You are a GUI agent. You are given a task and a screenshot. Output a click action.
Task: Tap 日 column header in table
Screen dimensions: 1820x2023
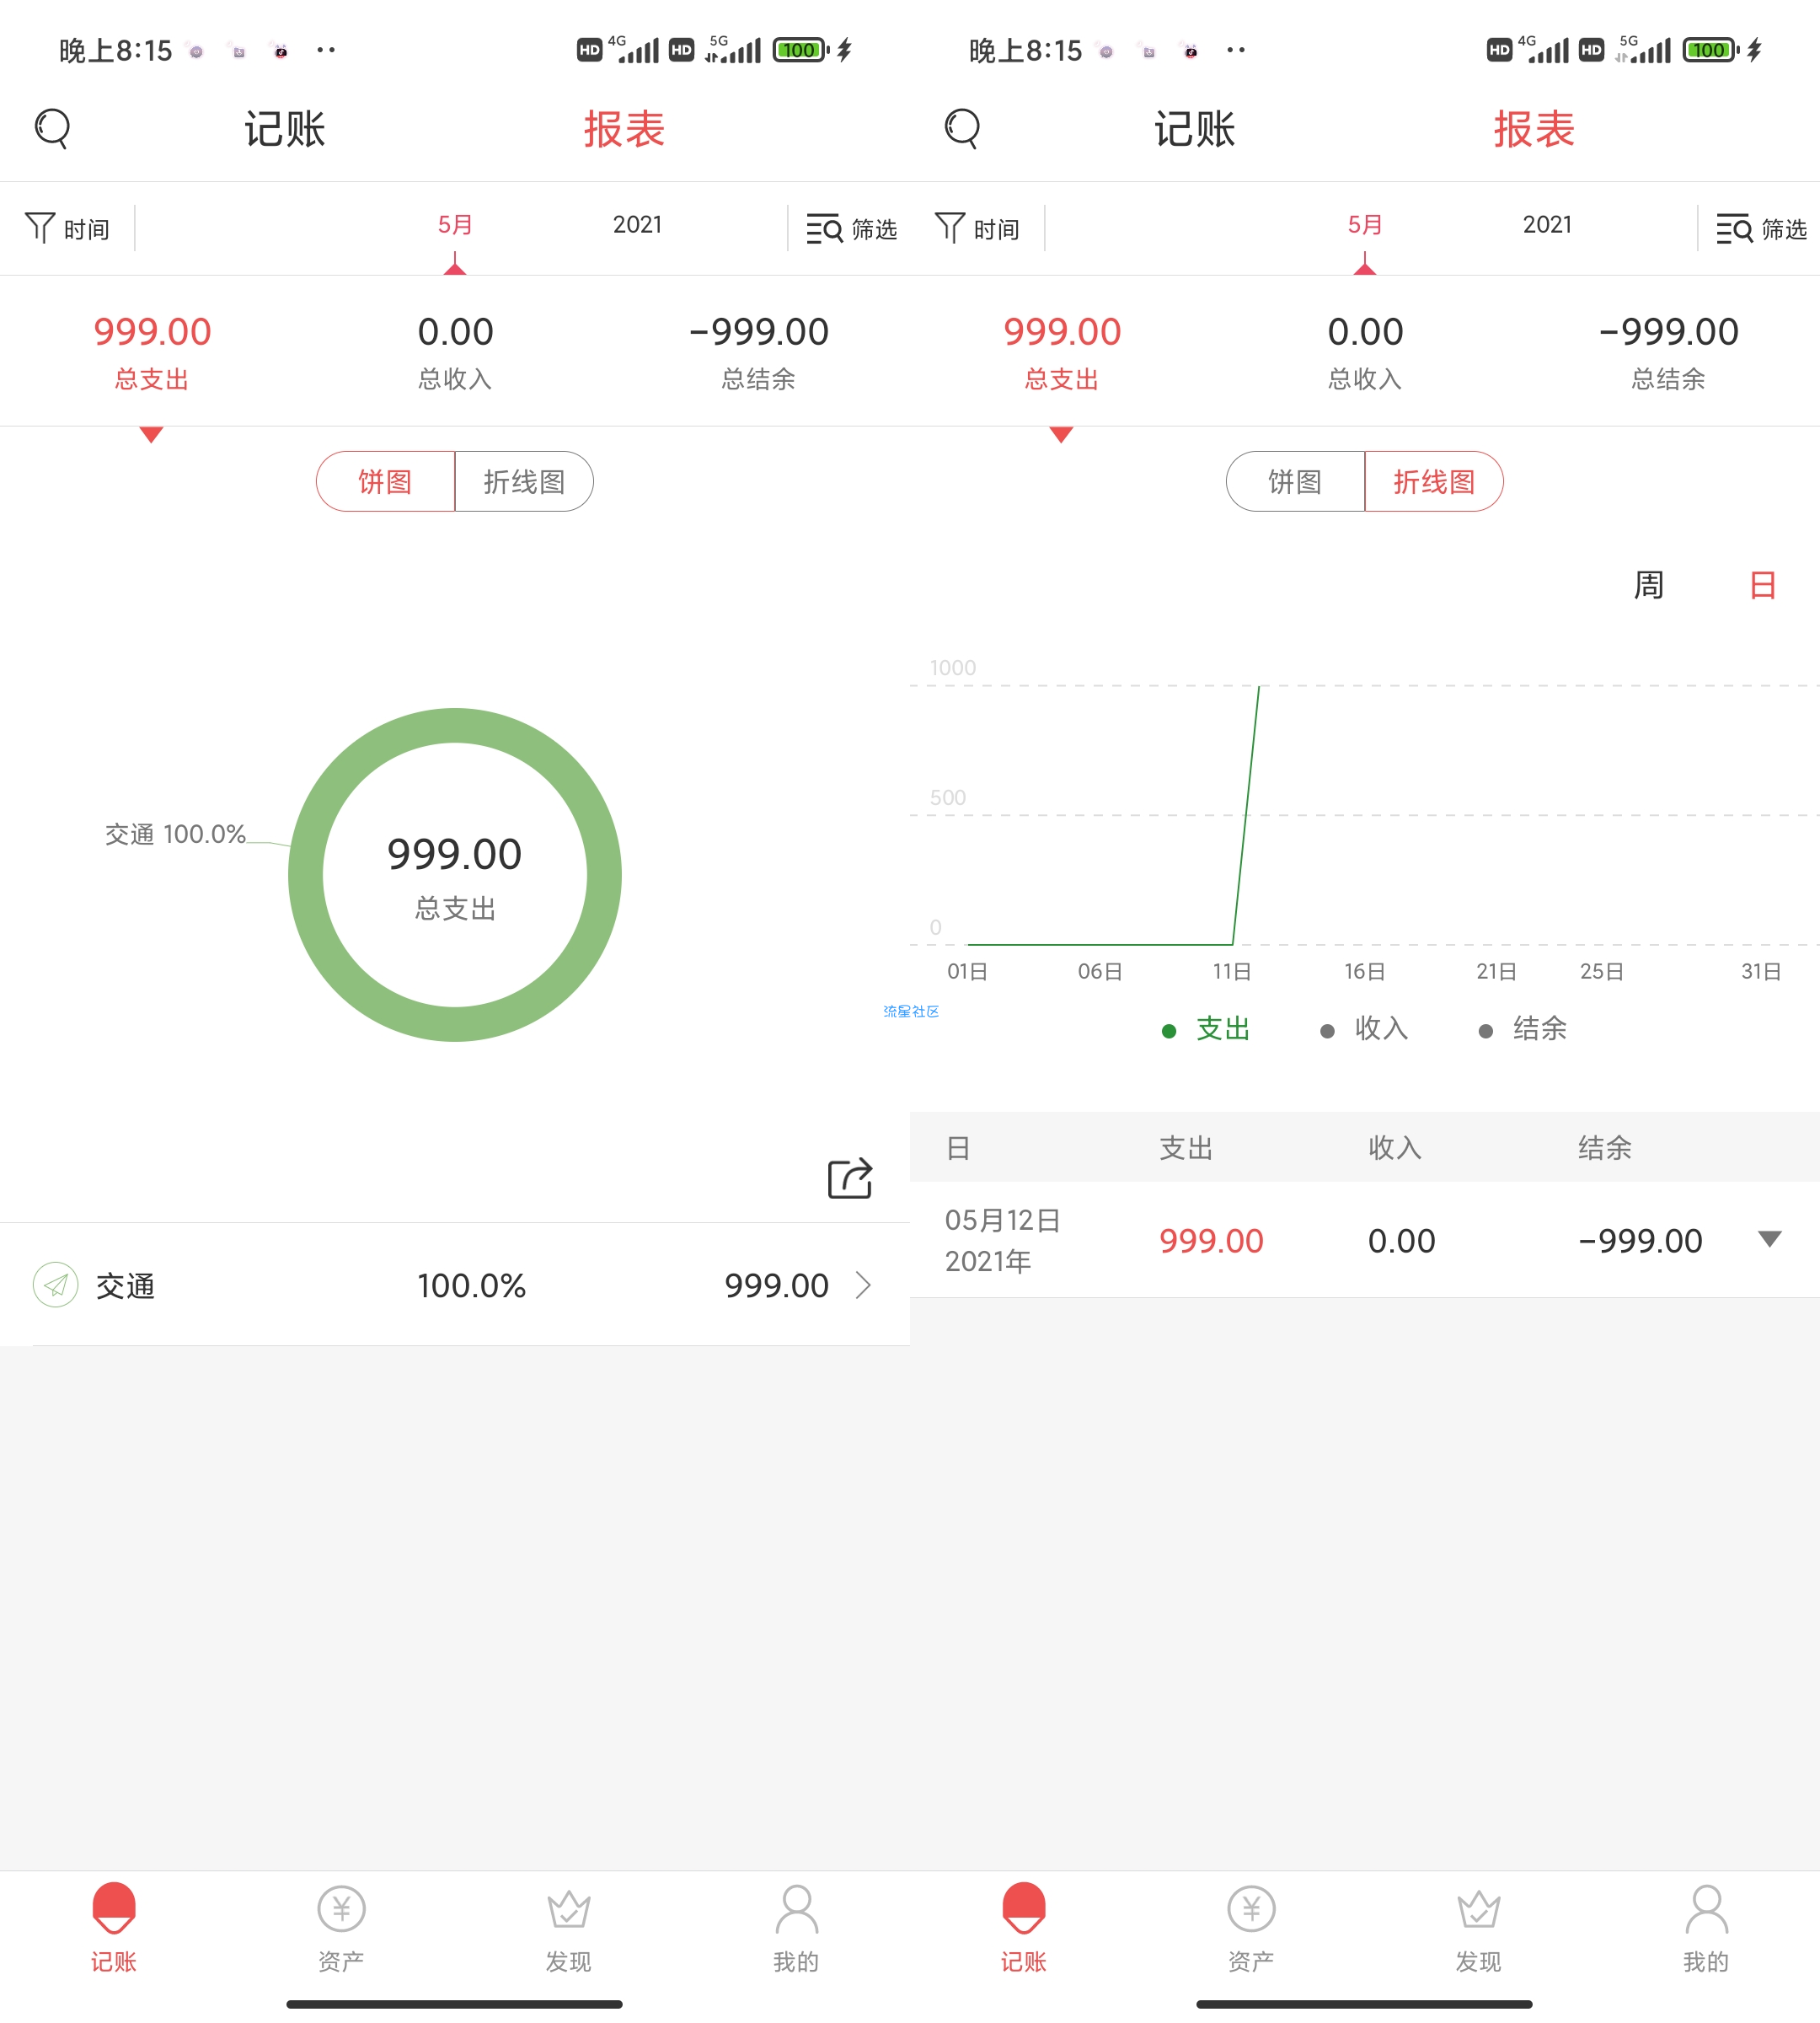(958, 1147)
